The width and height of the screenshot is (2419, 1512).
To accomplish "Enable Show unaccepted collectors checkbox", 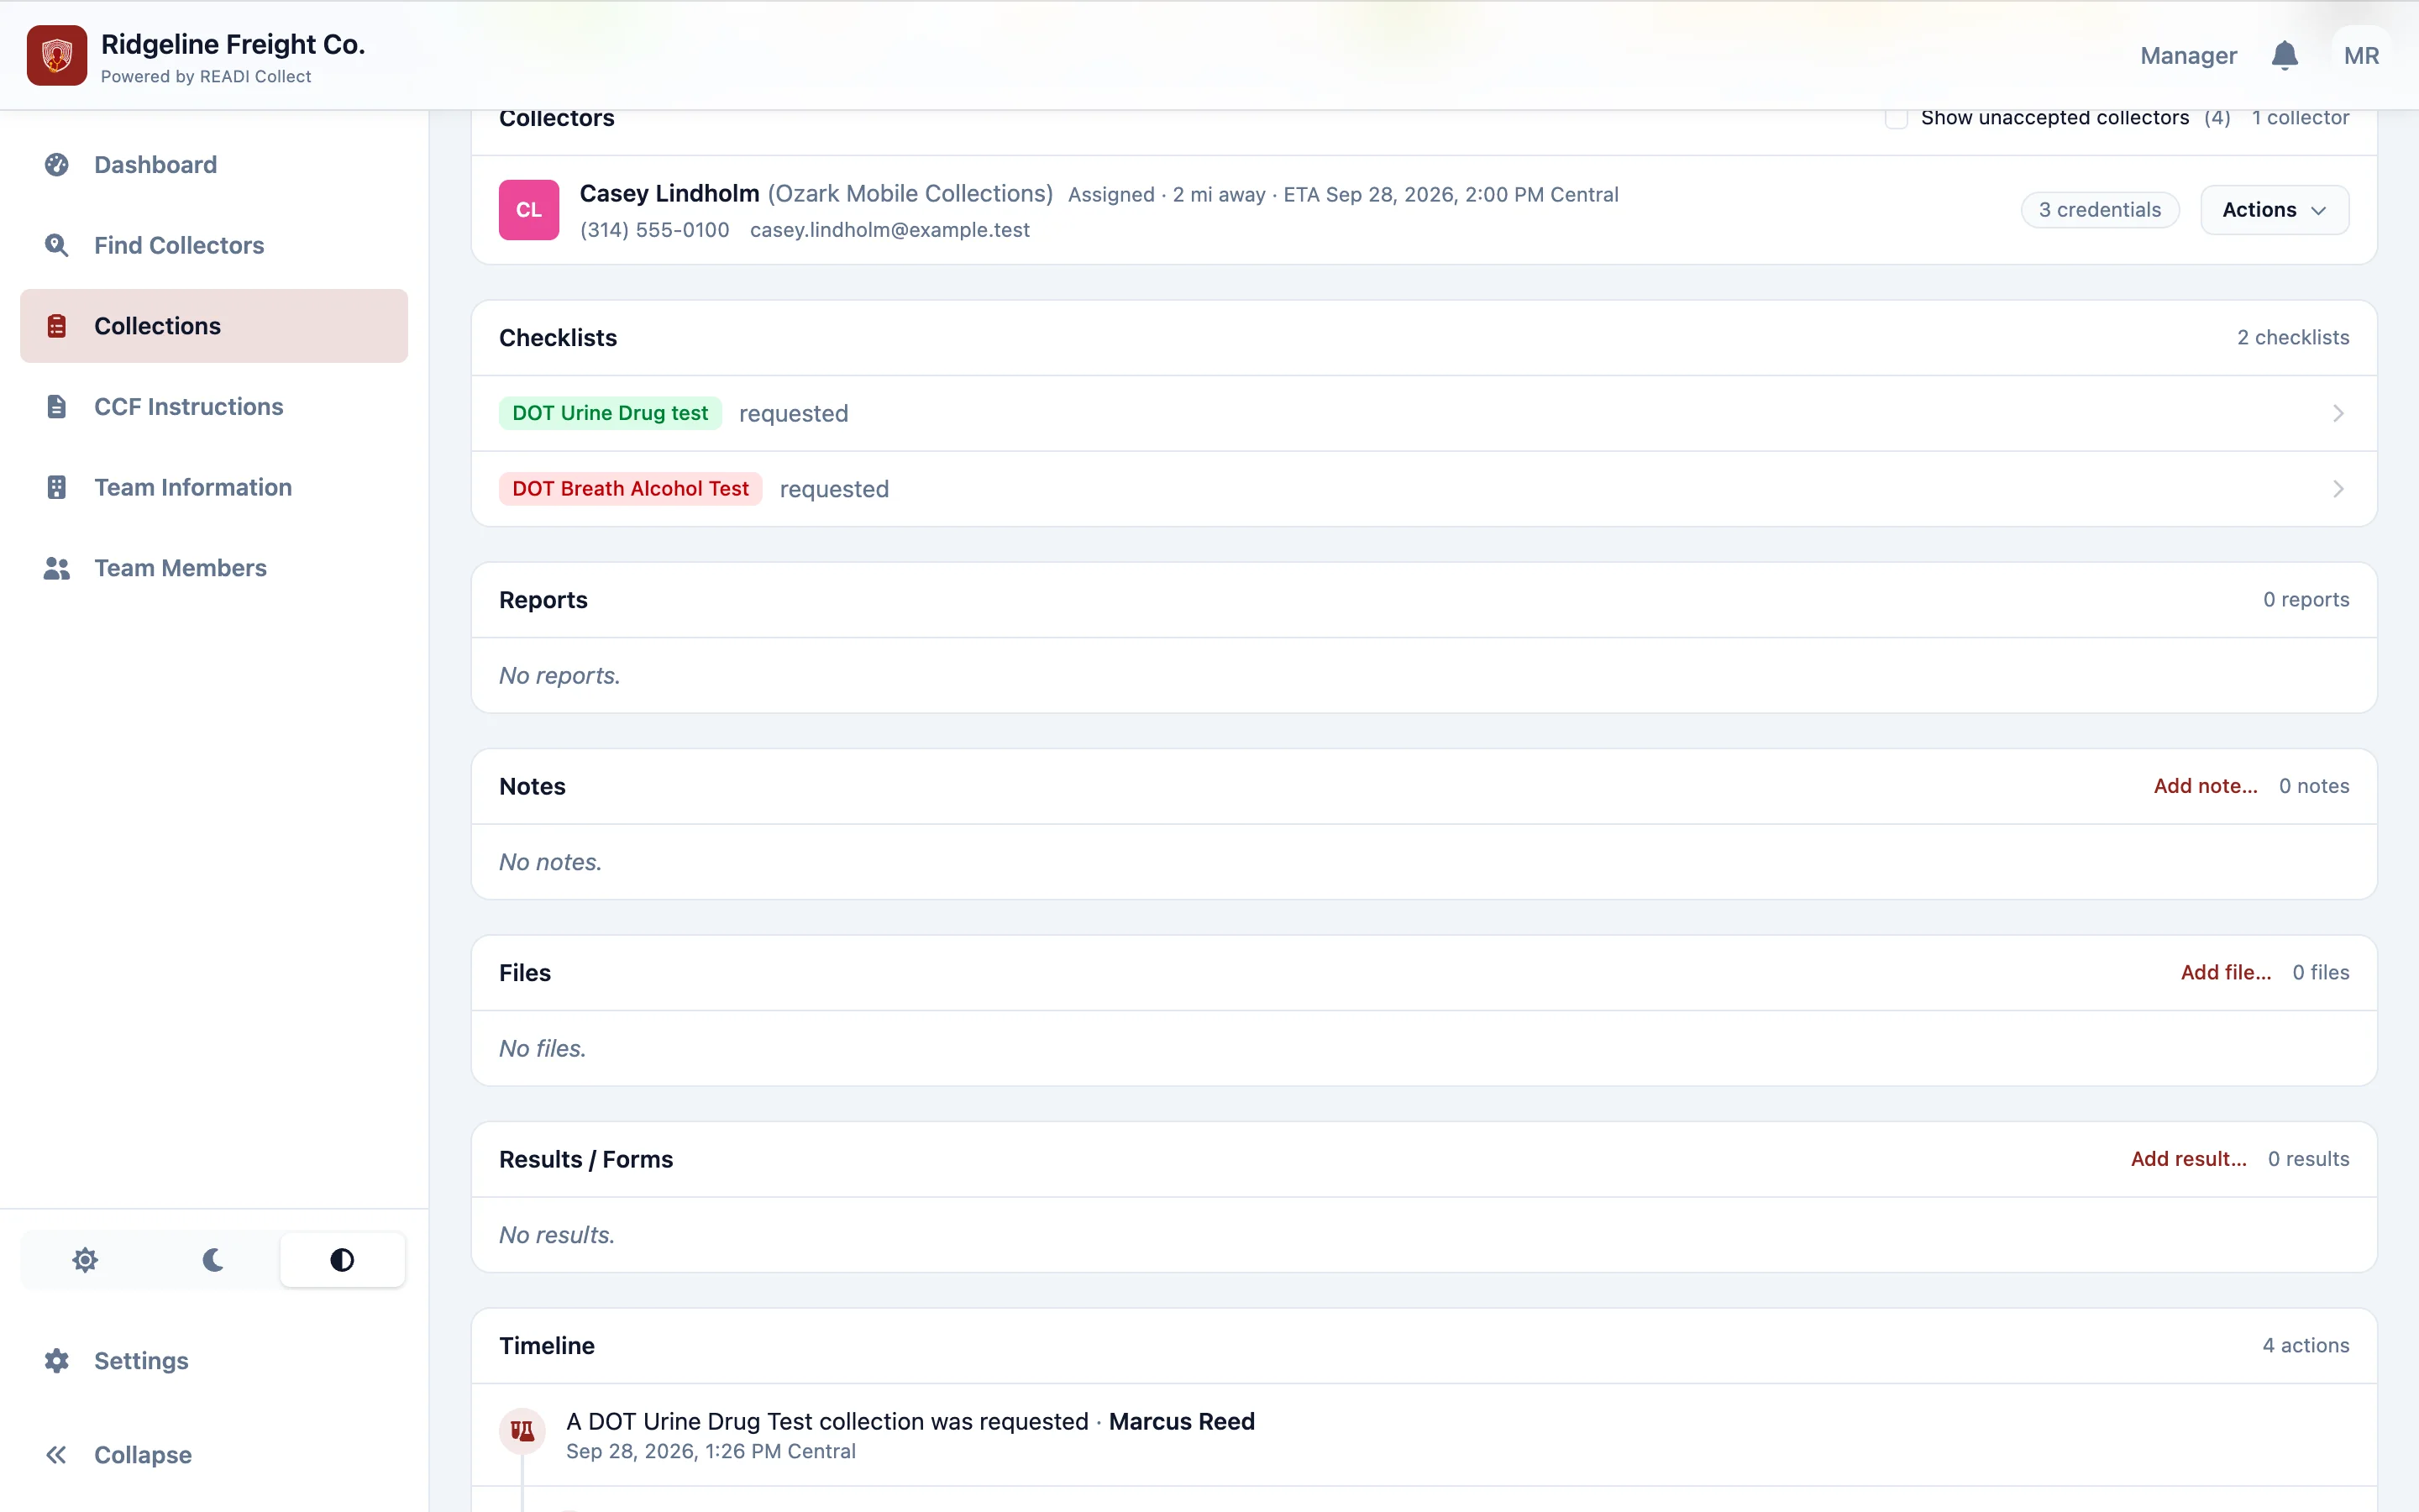I will pos(1897,118).
